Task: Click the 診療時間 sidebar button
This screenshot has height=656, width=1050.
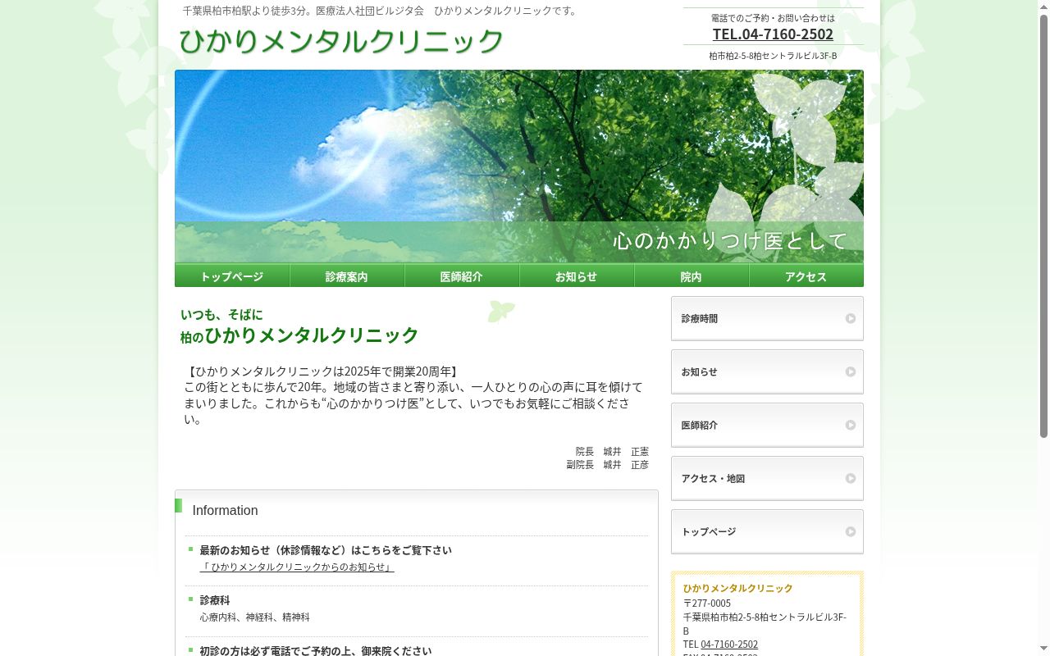Action: coord(767,318)
